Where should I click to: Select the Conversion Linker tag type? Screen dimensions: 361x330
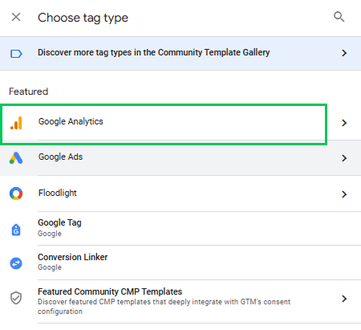pyautogui.click(x=180, y=263)
